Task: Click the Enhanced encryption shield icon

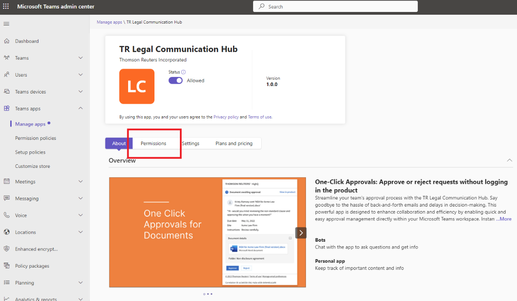Action: click(7, 249)
